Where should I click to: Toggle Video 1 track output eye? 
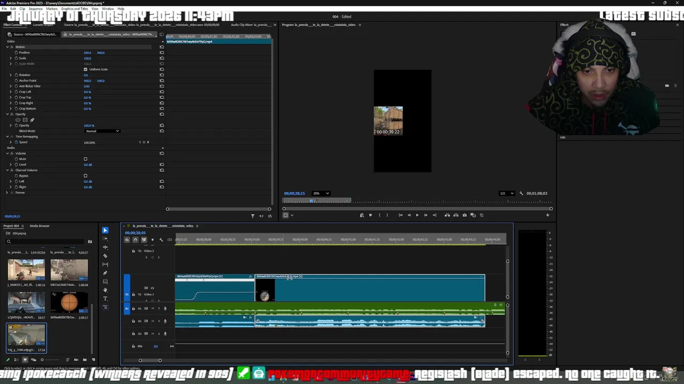coord(152,288)
